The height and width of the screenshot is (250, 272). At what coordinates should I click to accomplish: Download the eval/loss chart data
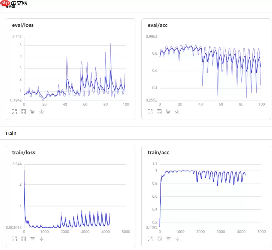click(42, 112)
